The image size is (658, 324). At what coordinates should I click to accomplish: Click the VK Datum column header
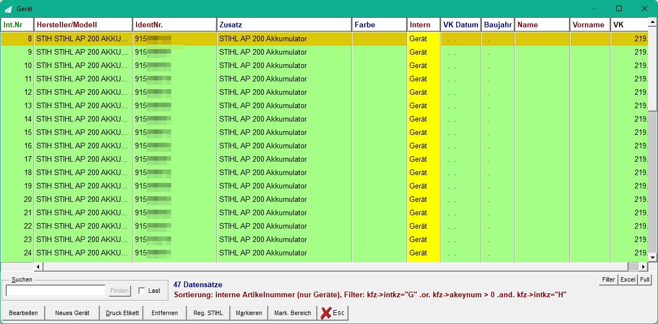461,25
